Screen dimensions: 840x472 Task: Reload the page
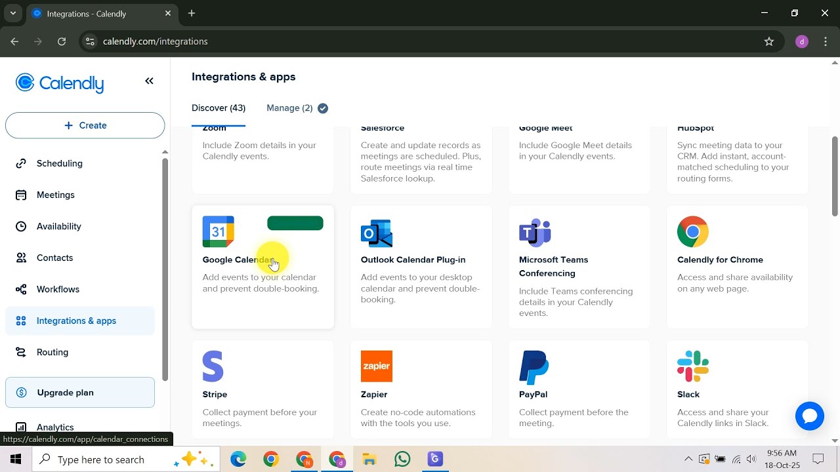pos(62,41)
